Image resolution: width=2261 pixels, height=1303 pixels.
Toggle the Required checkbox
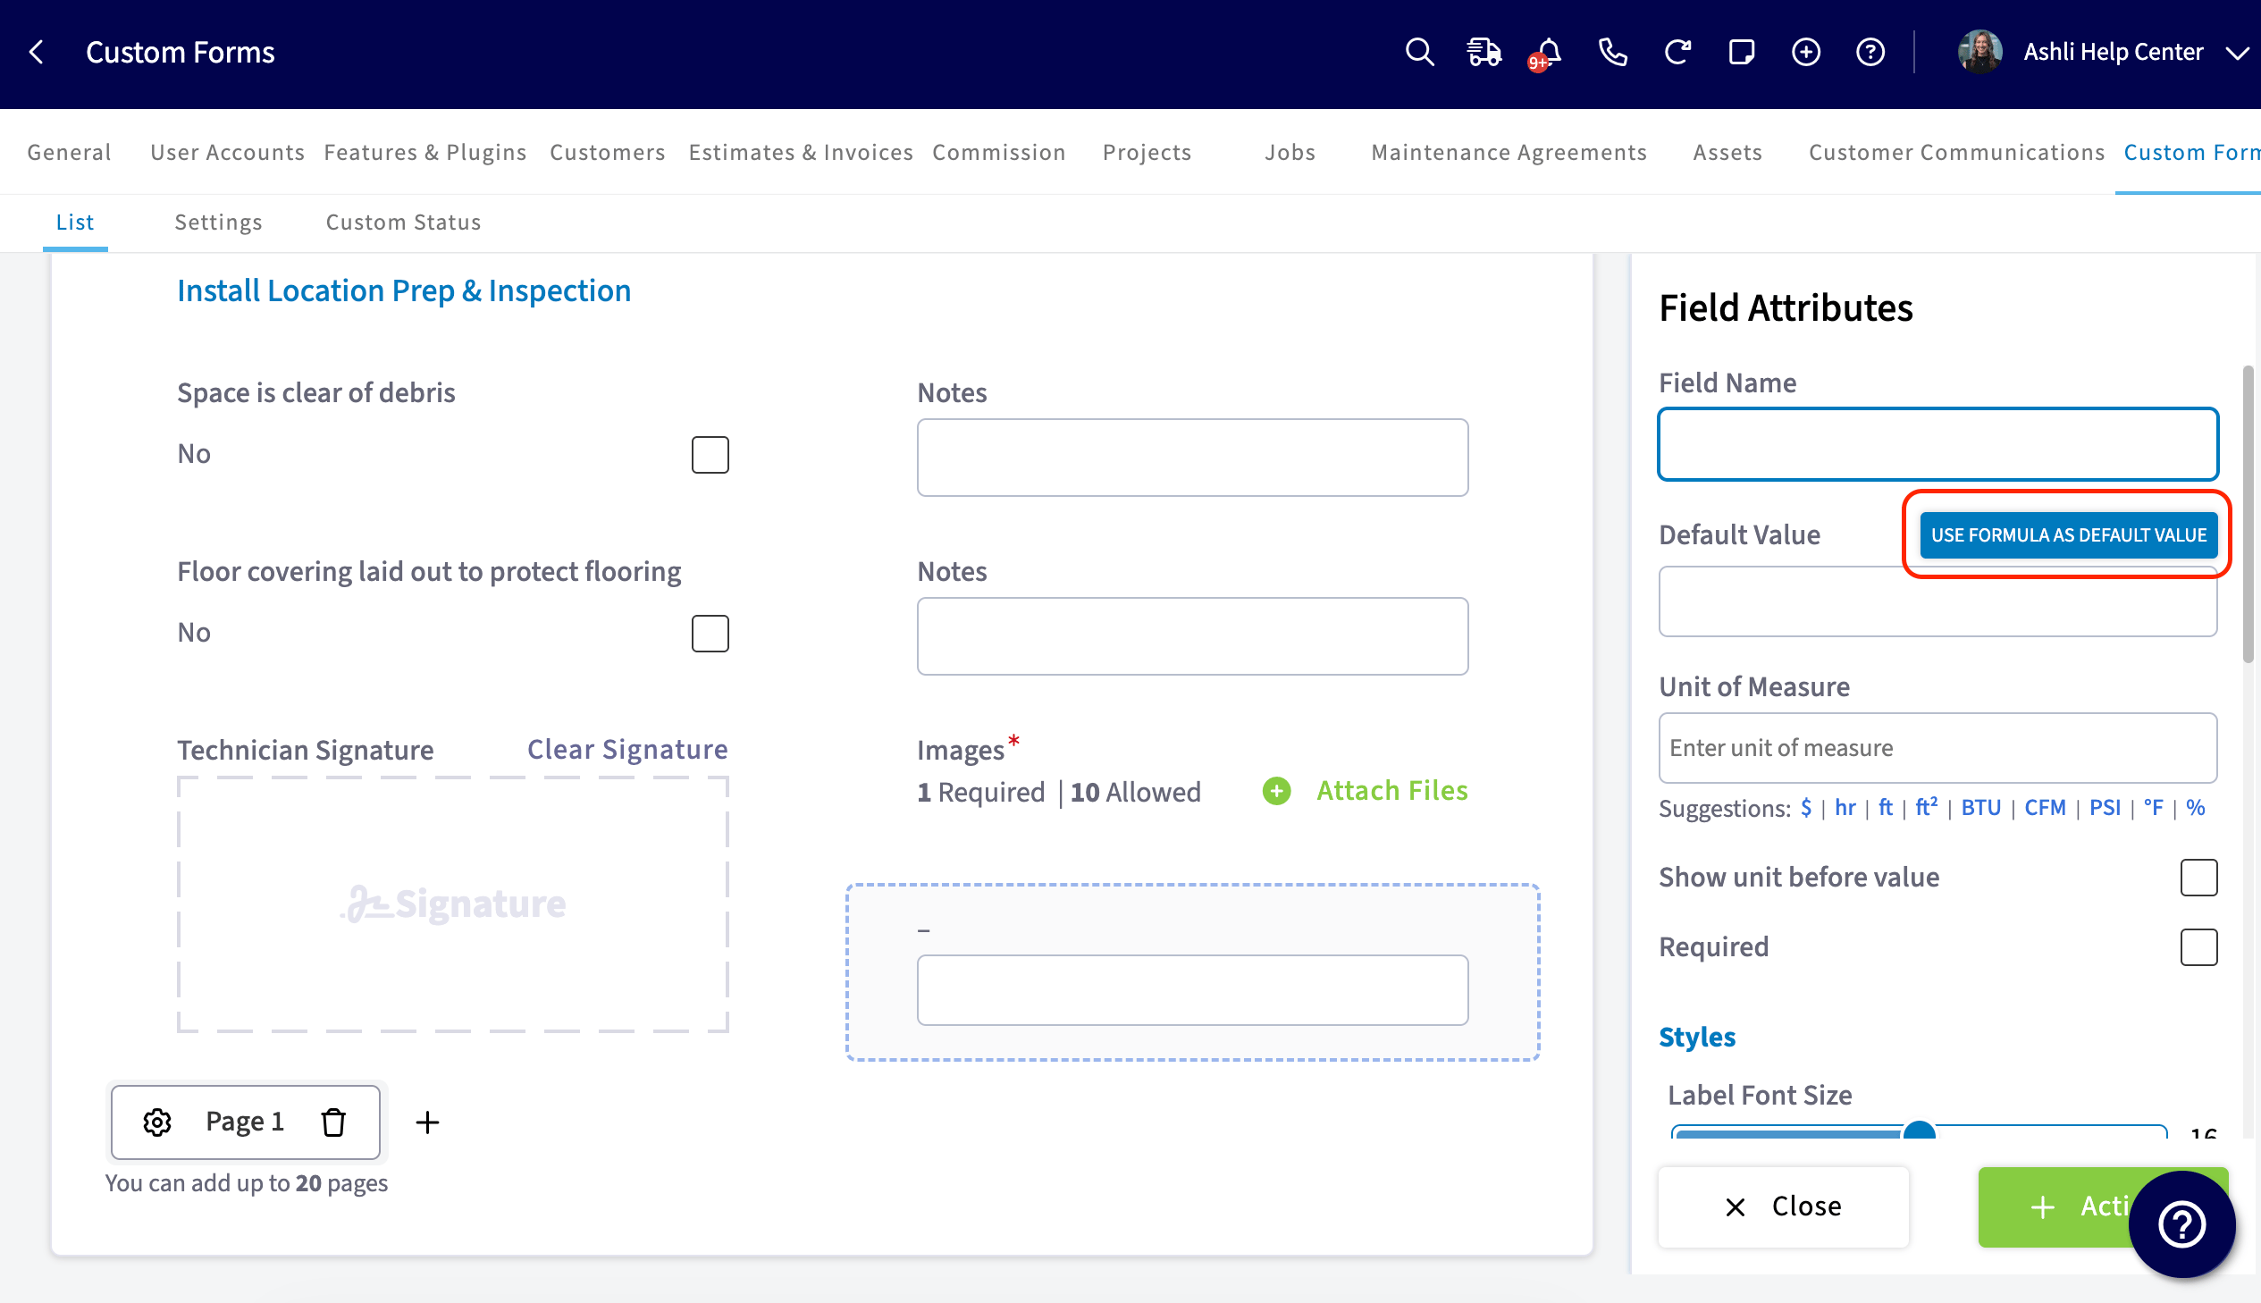pos(2198,946)
